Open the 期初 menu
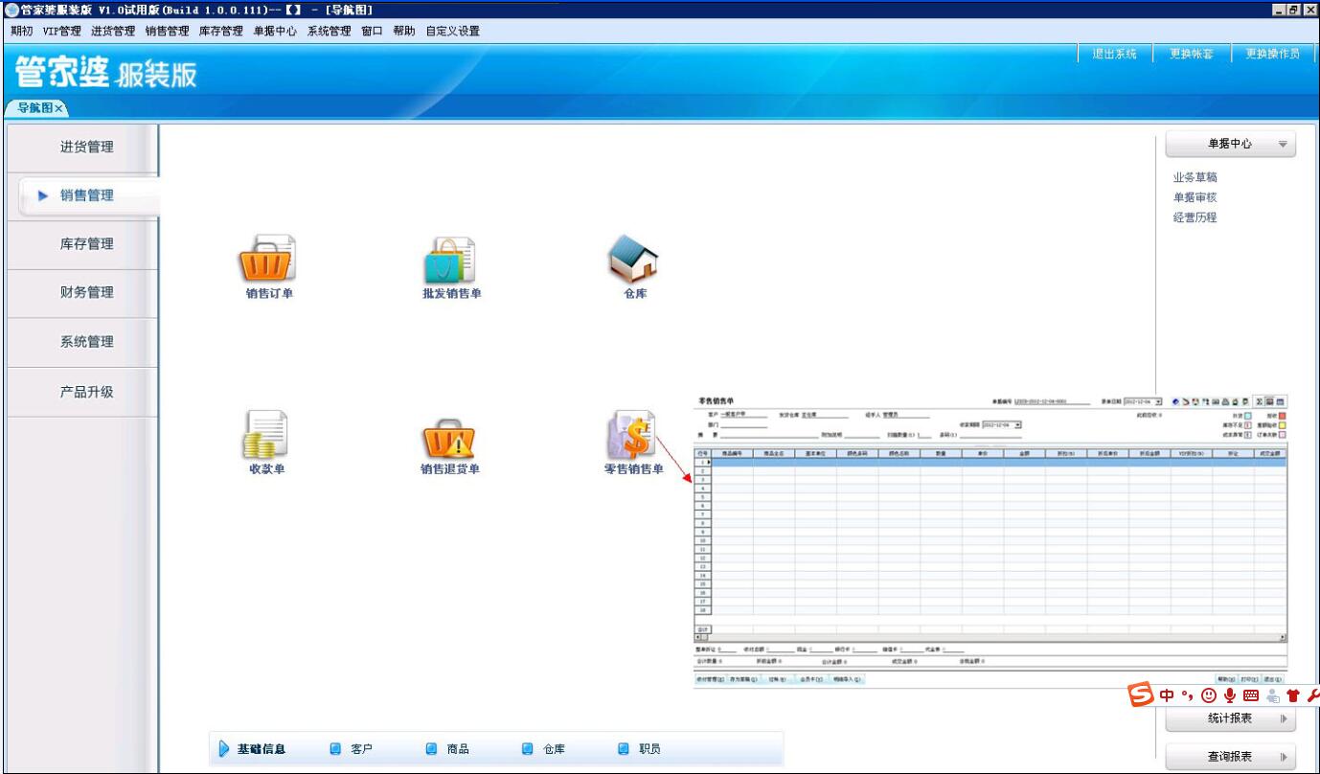 21,31
